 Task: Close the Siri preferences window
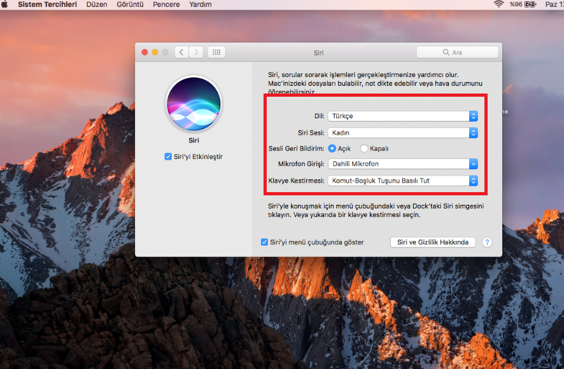pos(145,52)
